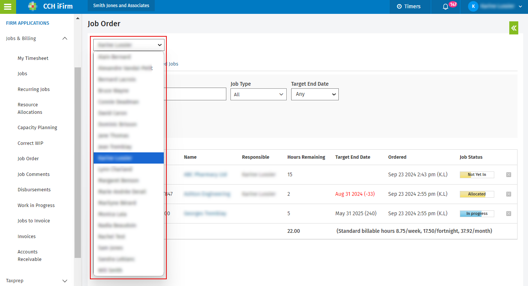Open Recurring Jobs
Screen dimensions: 528x286
34,89
